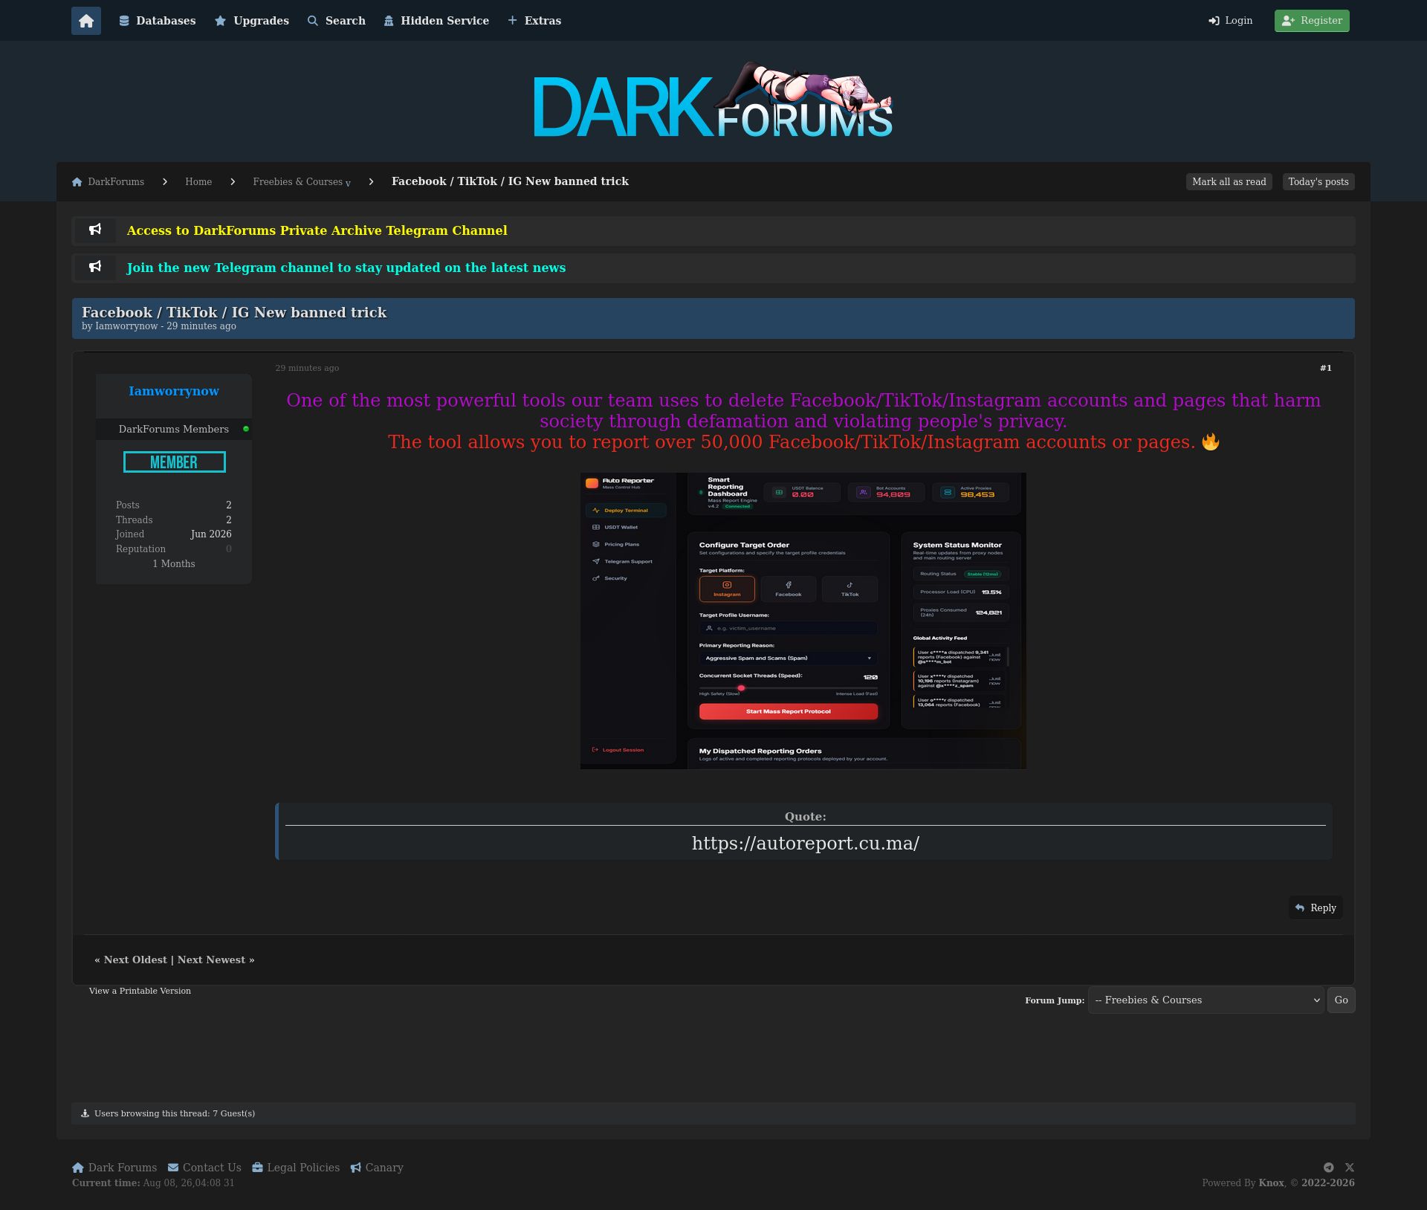
Task: Open Dark Forums link in the footer
Action: [x=114, y=1168]
